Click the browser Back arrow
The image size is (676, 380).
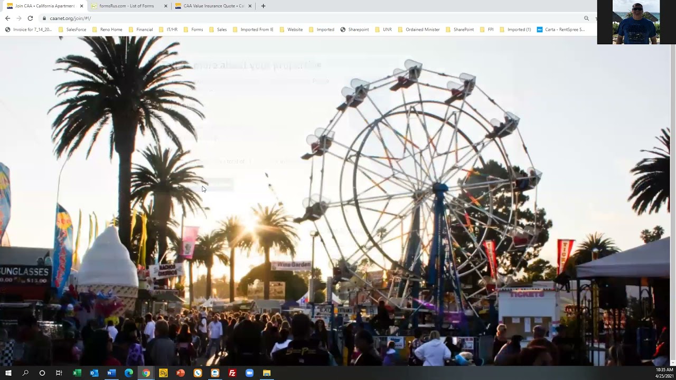[7, 18]
